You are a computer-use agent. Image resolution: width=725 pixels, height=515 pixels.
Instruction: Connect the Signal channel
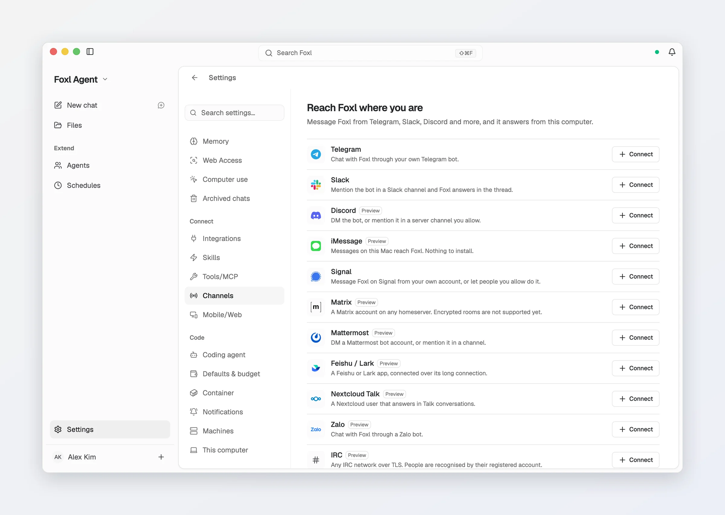click(635, 277)
